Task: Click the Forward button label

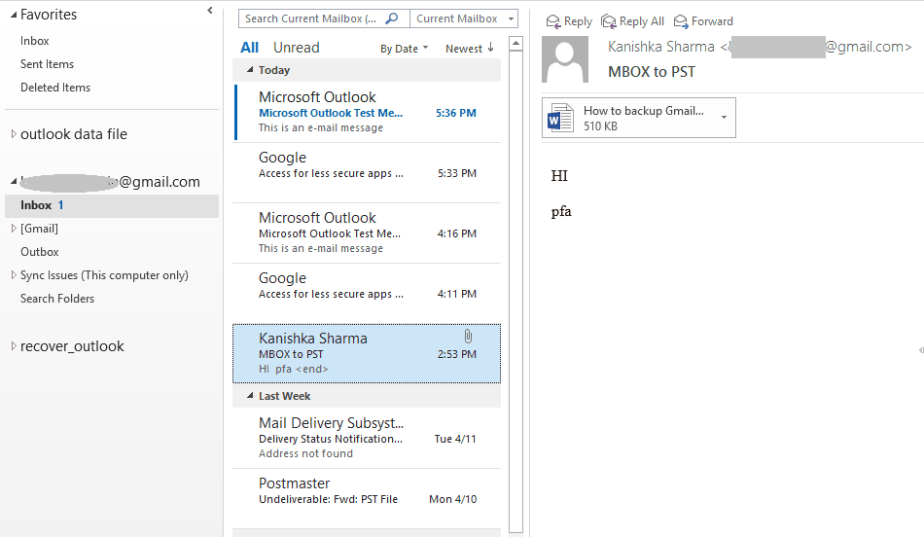Action: pos(712,21)
